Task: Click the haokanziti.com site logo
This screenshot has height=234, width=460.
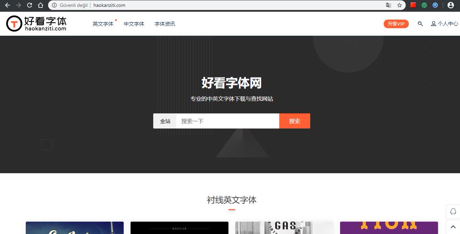Action: coord(36,23)
